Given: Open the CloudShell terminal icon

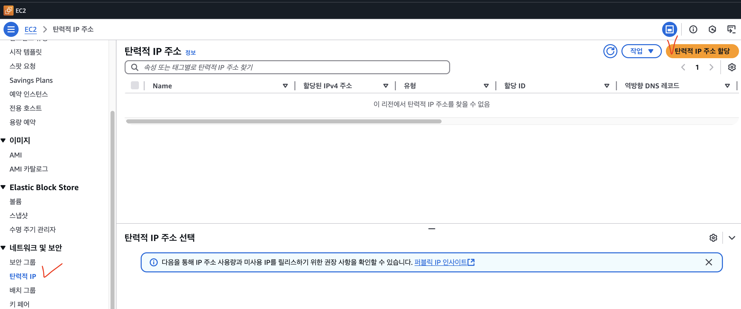Looking at the screenshot, I should tap(731, 29).
